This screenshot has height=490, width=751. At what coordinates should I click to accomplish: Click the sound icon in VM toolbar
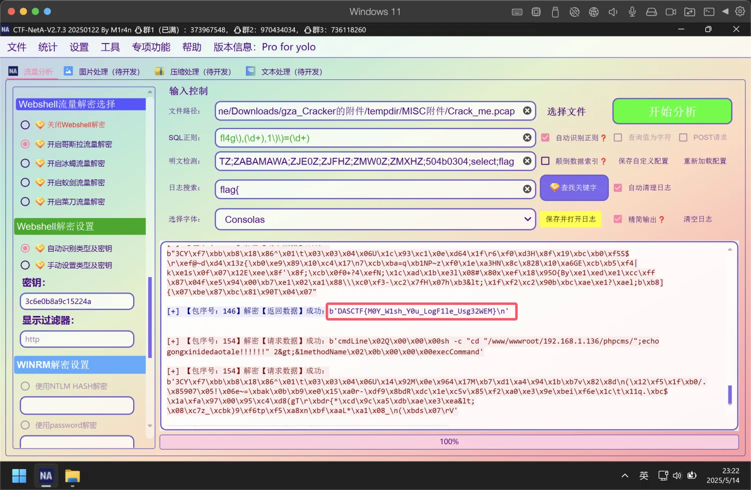coord(613,11)
